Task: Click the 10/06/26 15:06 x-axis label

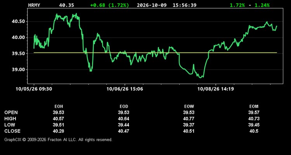Action: point(125,89)
